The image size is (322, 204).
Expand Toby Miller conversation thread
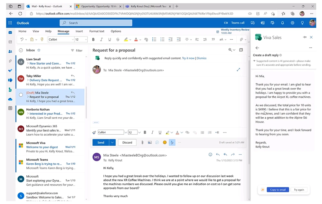tap(28, 80)
